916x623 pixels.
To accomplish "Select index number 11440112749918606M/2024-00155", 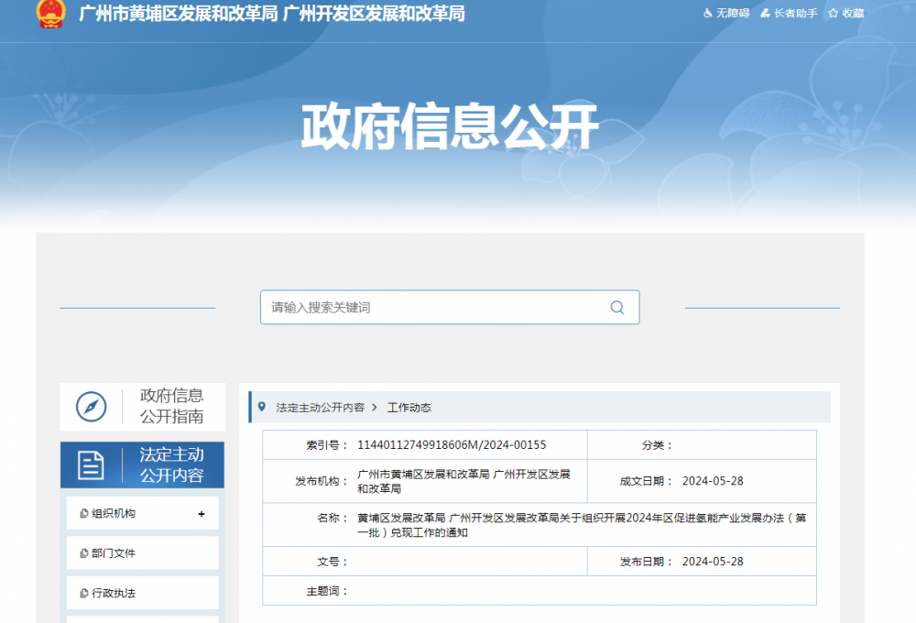I will tap(452, 444).
